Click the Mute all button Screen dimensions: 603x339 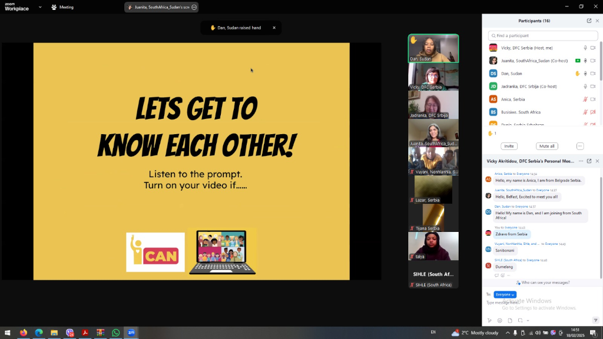(546, 146)
